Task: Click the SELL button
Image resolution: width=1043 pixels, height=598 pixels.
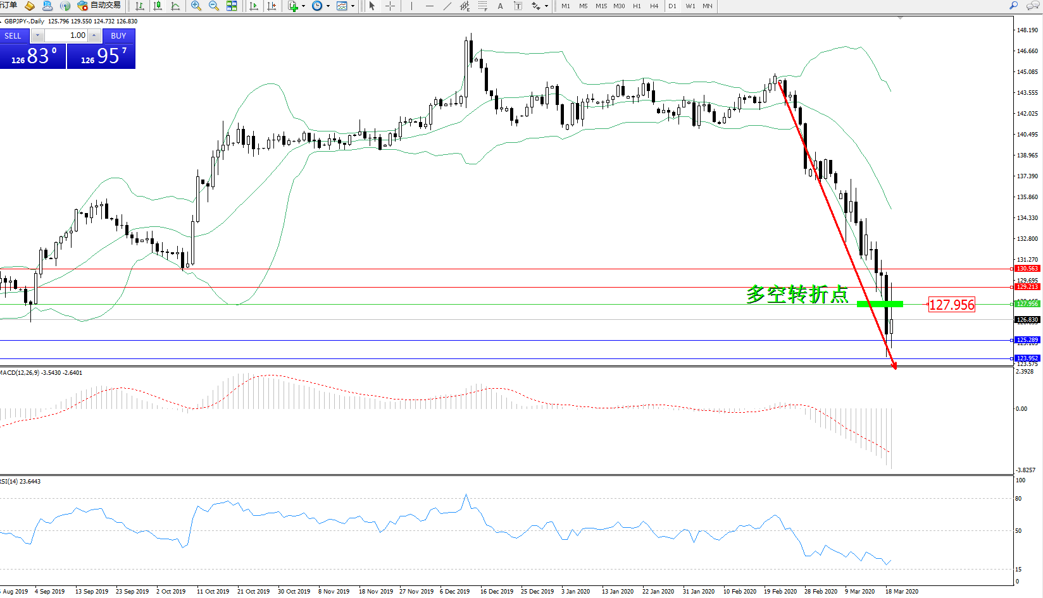Action: click(x=13, y=36)
